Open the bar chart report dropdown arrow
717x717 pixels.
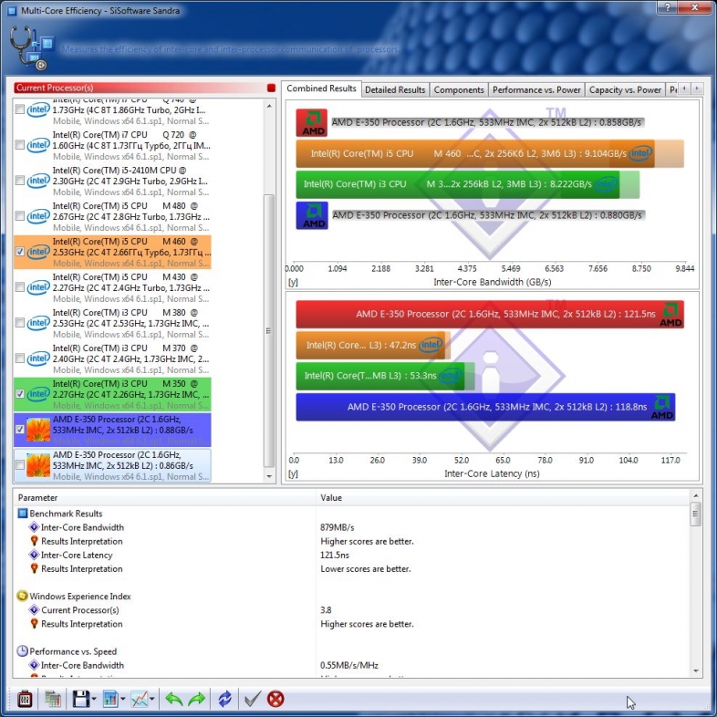coord(123,699)
